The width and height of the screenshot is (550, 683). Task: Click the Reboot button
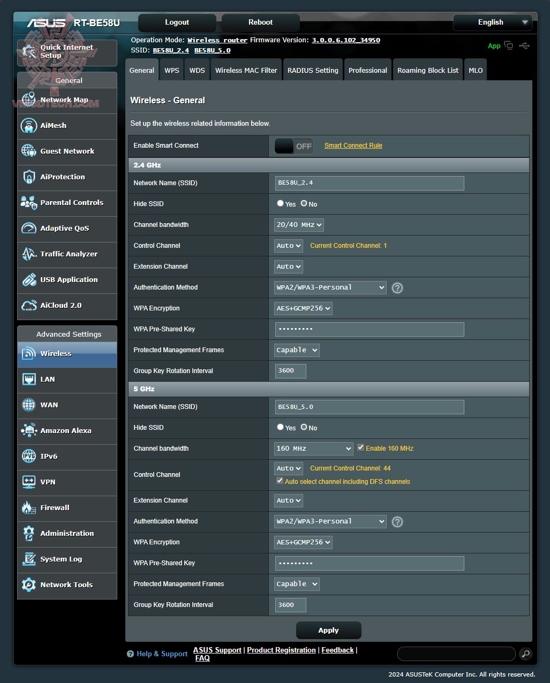260,22
